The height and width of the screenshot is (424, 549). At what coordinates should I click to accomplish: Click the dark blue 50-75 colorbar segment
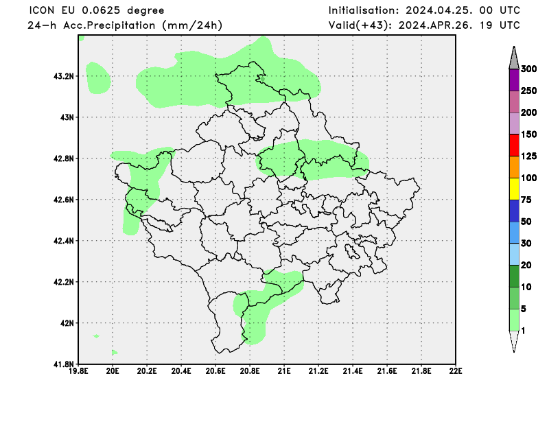pos(514,211)
